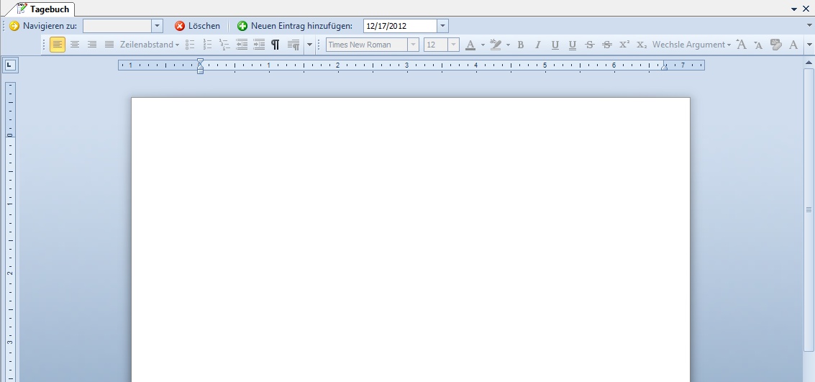The image size is (815, 382).
Task: Toggle double underline formatting
Action: point(573,45)
